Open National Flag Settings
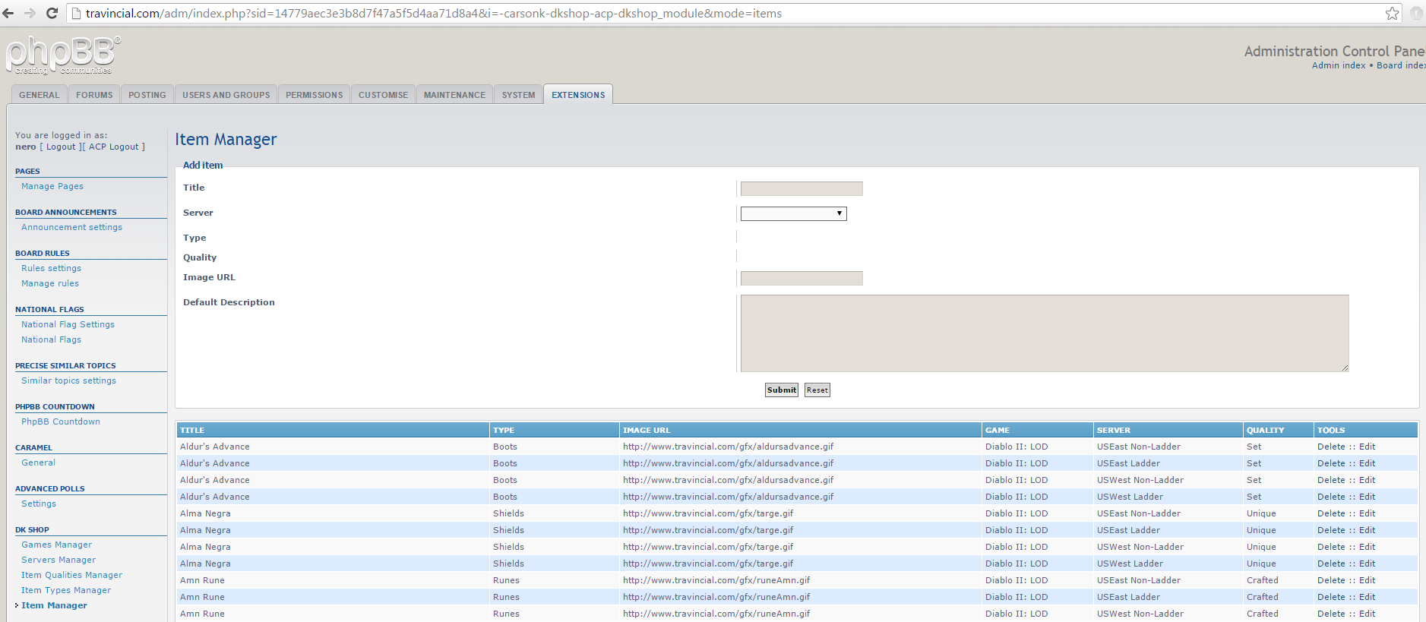Screen dimensions: 1426x622 (x=68, y=324)
